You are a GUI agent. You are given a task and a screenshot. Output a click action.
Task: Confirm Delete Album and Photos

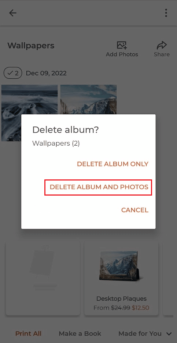tap(99, 187)
